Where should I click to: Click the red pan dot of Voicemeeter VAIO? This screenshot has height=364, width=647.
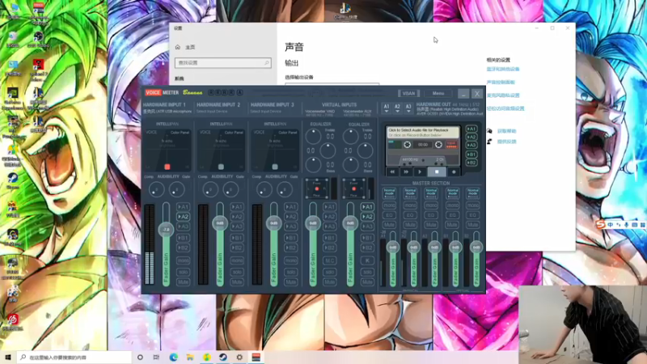tap(316, 188)
